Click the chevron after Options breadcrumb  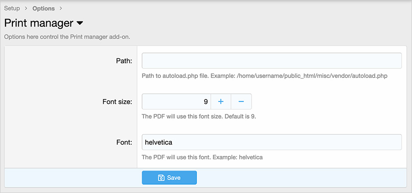61,8
